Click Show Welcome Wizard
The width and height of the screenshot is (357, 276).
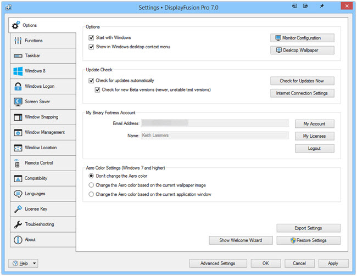(241, 240)
